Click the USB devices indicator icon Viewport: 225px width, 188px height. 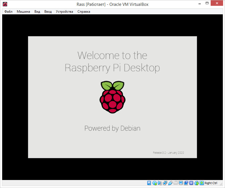click(170, 183)
